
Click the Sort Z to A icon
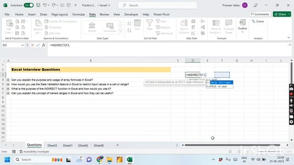click(130, 30)
